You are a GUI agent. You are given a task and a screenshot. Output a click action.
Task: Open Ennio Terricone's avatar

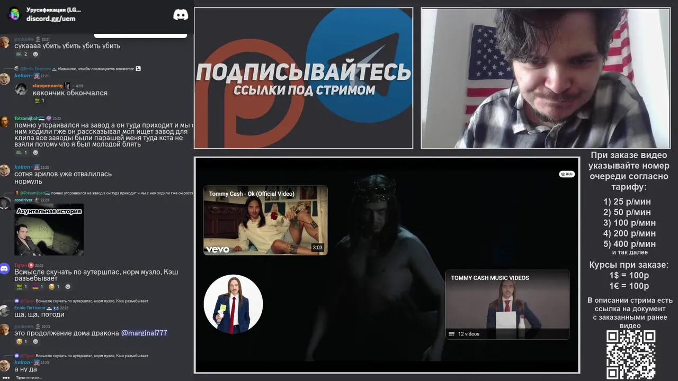(x=5, y=311)
